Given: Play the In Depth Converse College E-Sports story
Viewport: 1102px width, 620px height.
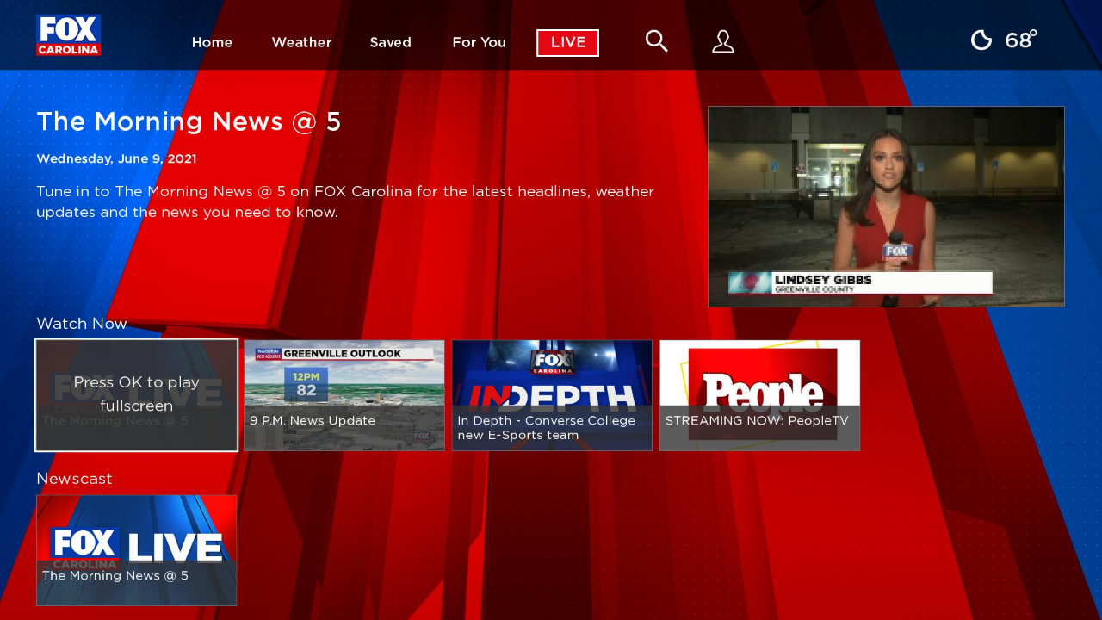Looking at the screenshot, I should point(552,394).
